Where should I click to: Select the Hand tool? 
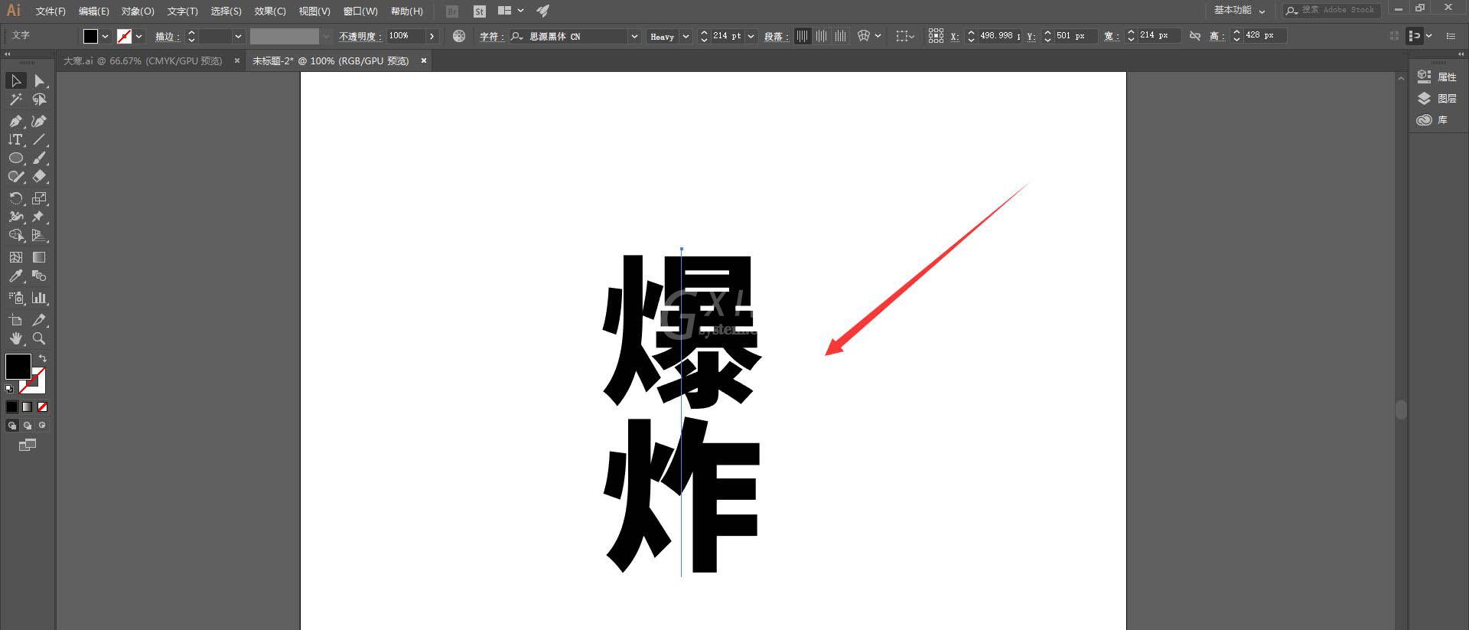pyautogui.click(x=16, y=338)
